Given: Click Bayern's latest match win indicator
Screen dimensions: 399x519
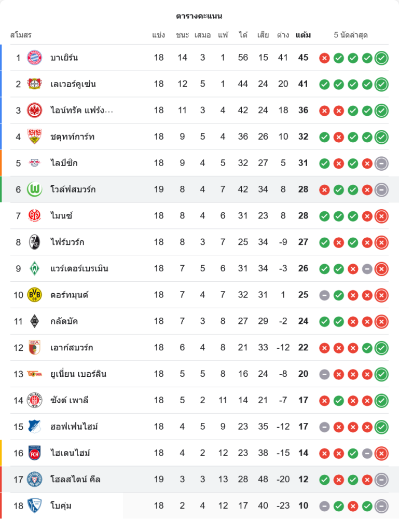Looking at the screenshot, I should (x=381, y=58).
